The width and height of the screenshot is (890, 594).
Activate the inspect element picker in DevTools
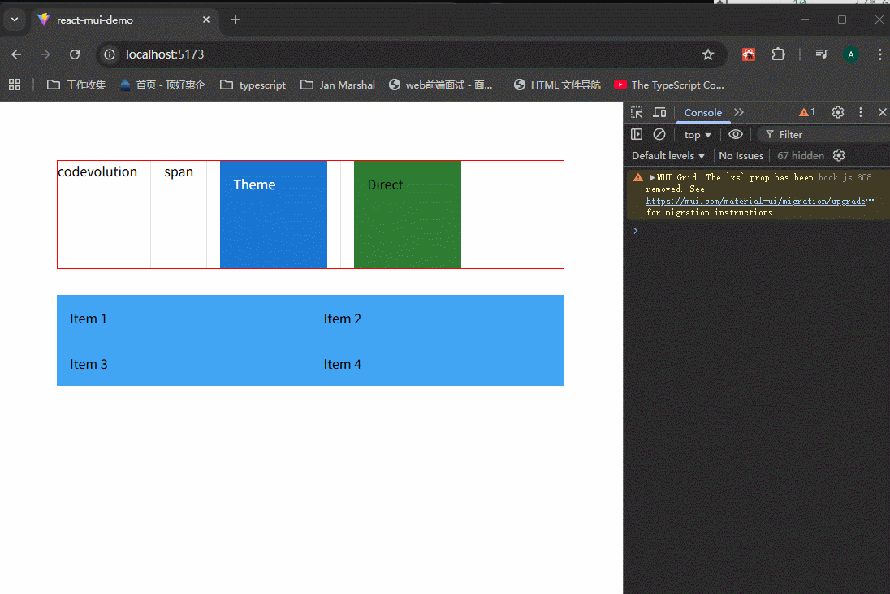click(x=637, y=112)
